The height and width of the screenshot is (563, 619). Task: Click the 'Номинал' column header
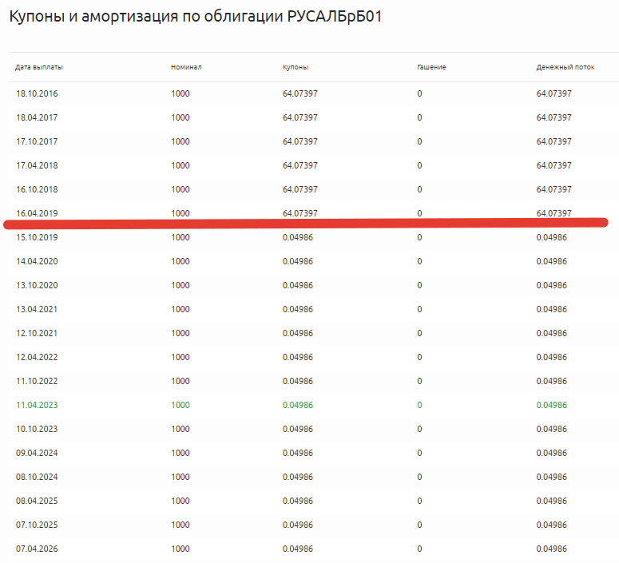(186, 67)
